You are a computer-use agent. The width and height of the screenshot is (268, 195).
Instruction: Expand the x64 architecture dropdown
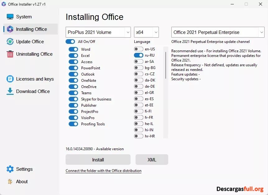pos(146,32)
